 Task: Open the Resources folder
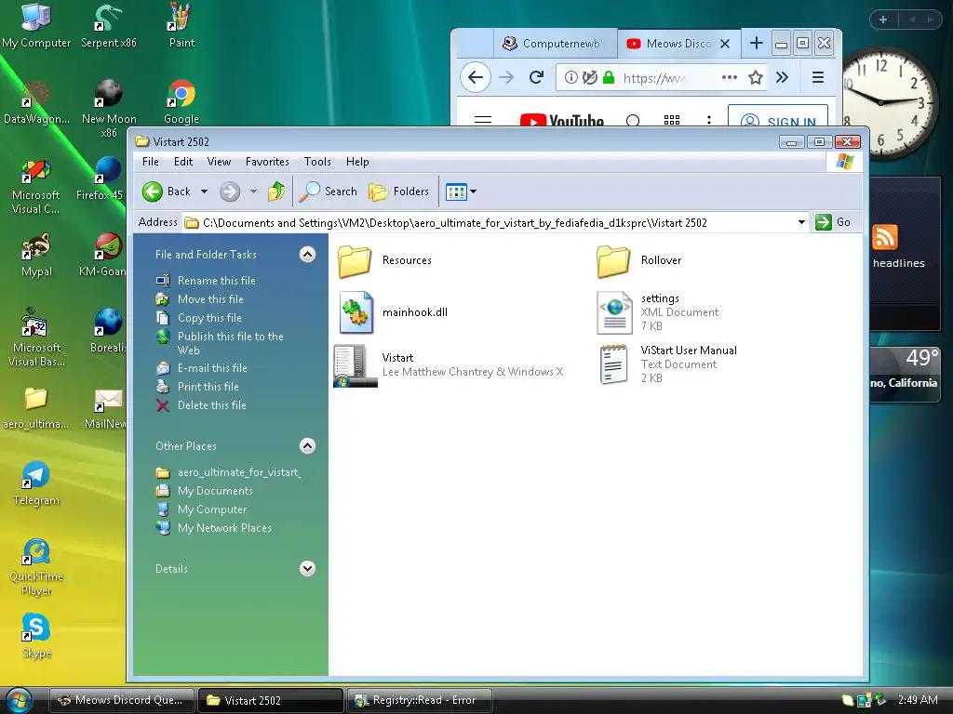pos(384,261)
